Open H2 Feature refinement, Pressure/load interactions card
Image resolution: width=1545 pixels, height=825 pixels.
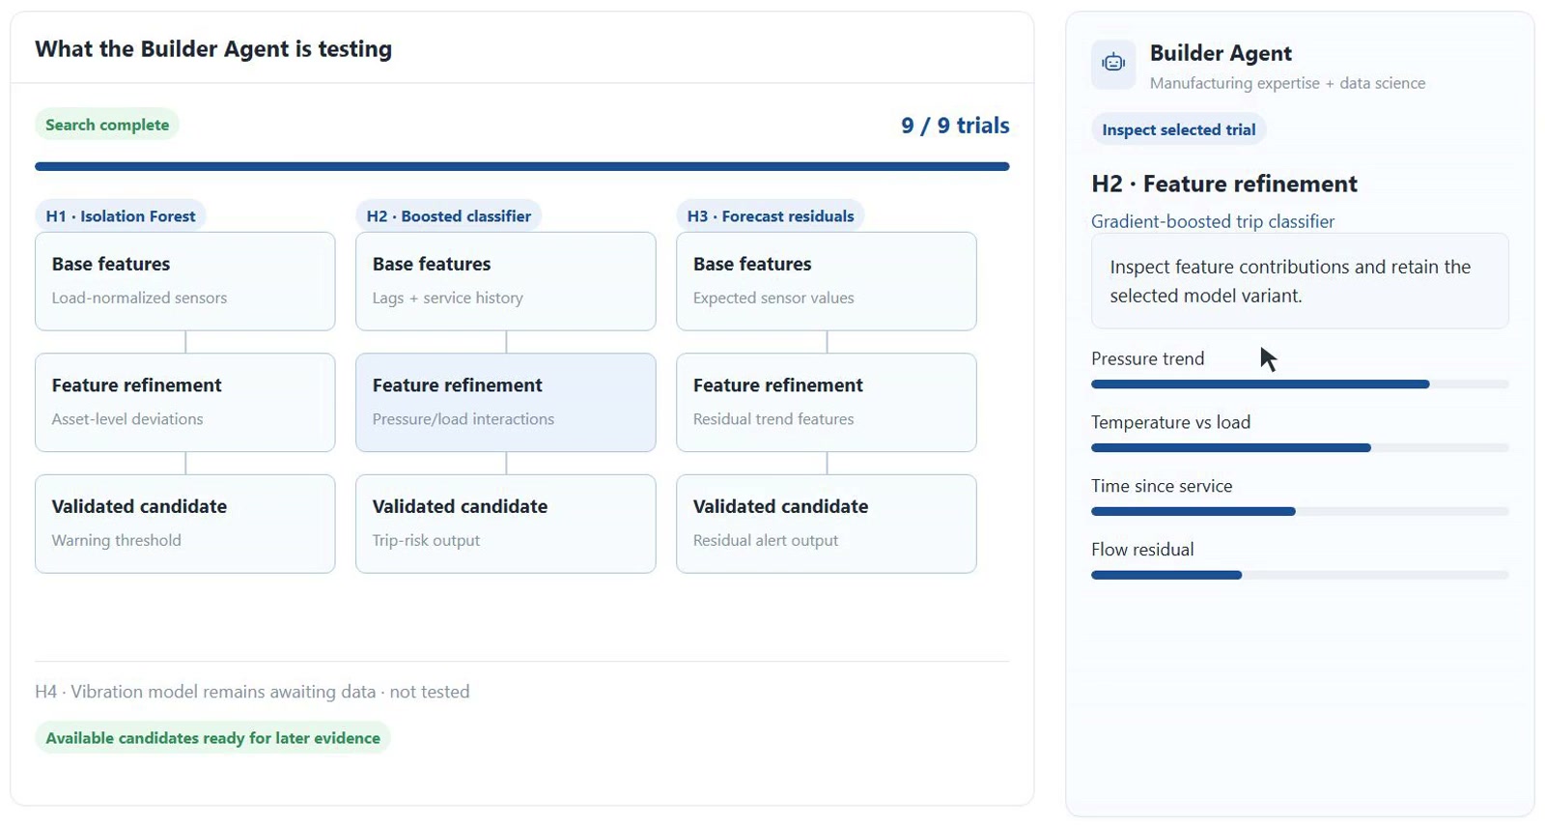[506, 402]
